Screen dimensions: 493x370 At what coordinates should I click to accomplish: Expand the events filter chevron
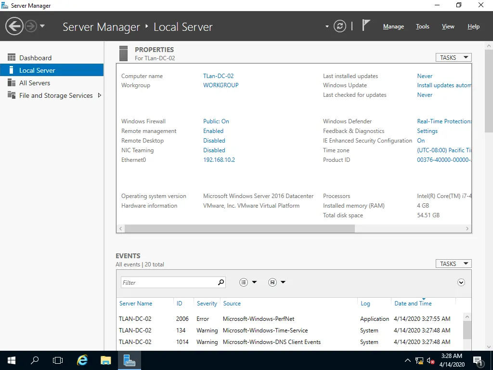461,282
